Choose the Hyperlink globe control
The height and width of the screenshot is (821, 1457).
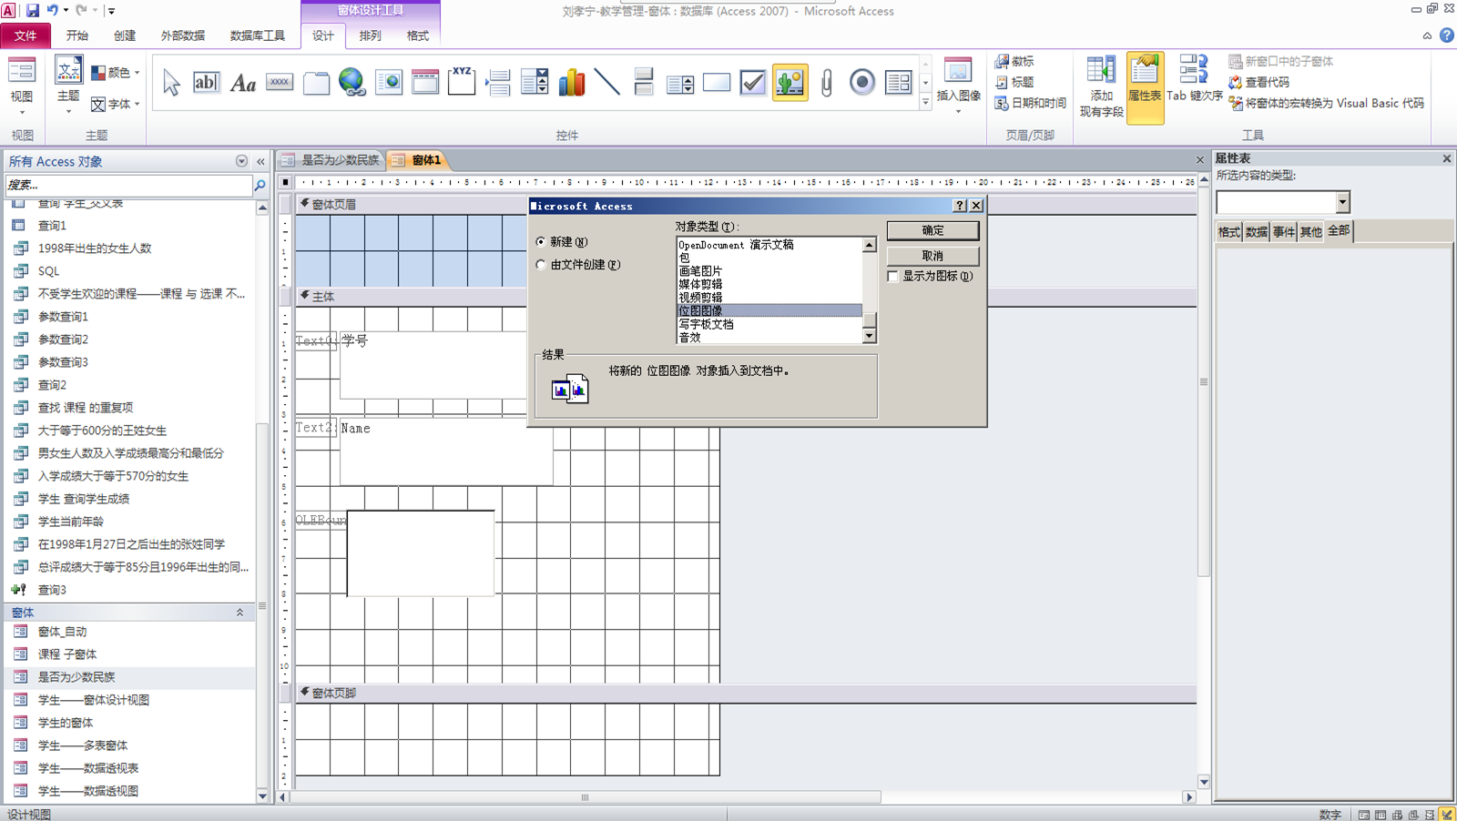click(352, 83)
